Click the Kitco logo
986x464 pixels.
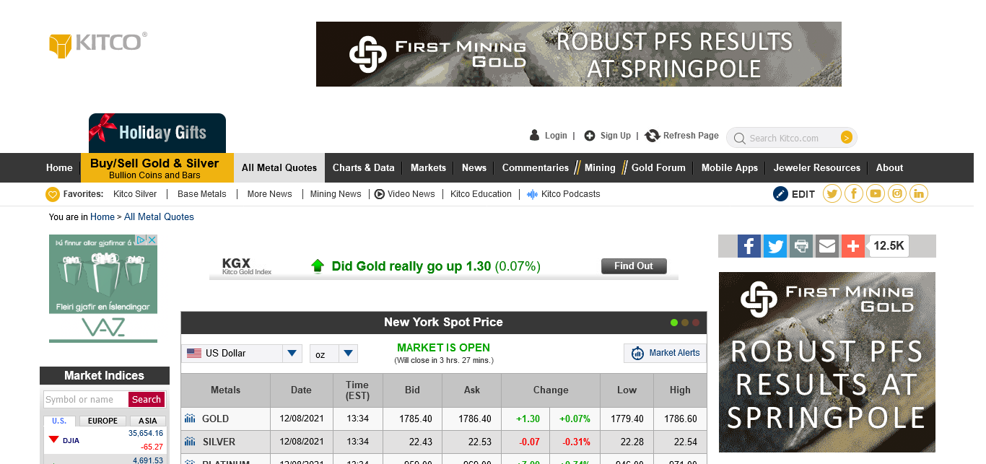pyautogui.click(x=98, y=43)
